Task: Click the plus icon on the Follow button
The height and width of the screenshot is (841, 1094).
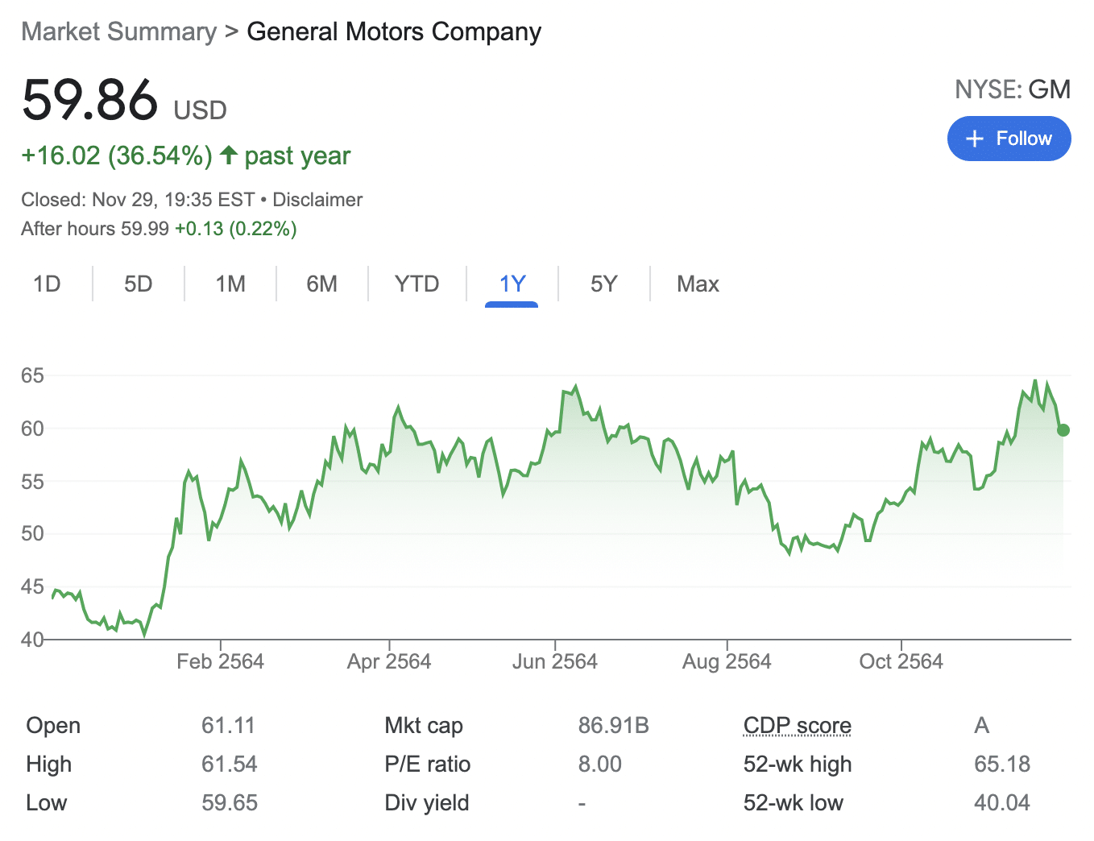Action: pos(975,139)
